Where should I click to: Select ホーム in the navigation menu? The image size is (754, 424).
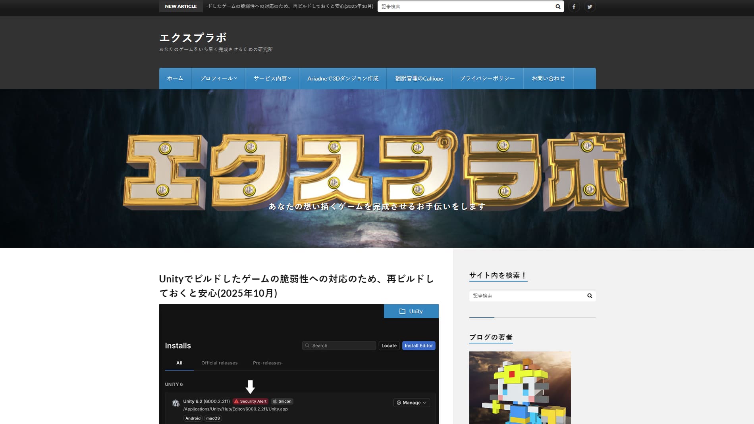point(175,78)
